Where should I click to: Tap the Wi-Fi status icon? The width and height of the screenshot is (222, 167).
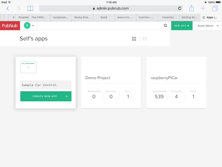click(9, 2)
